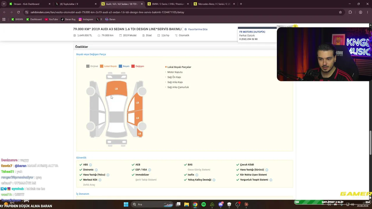
Task: Open info icon beside ESP / VSA
Action: pos(149,170)
